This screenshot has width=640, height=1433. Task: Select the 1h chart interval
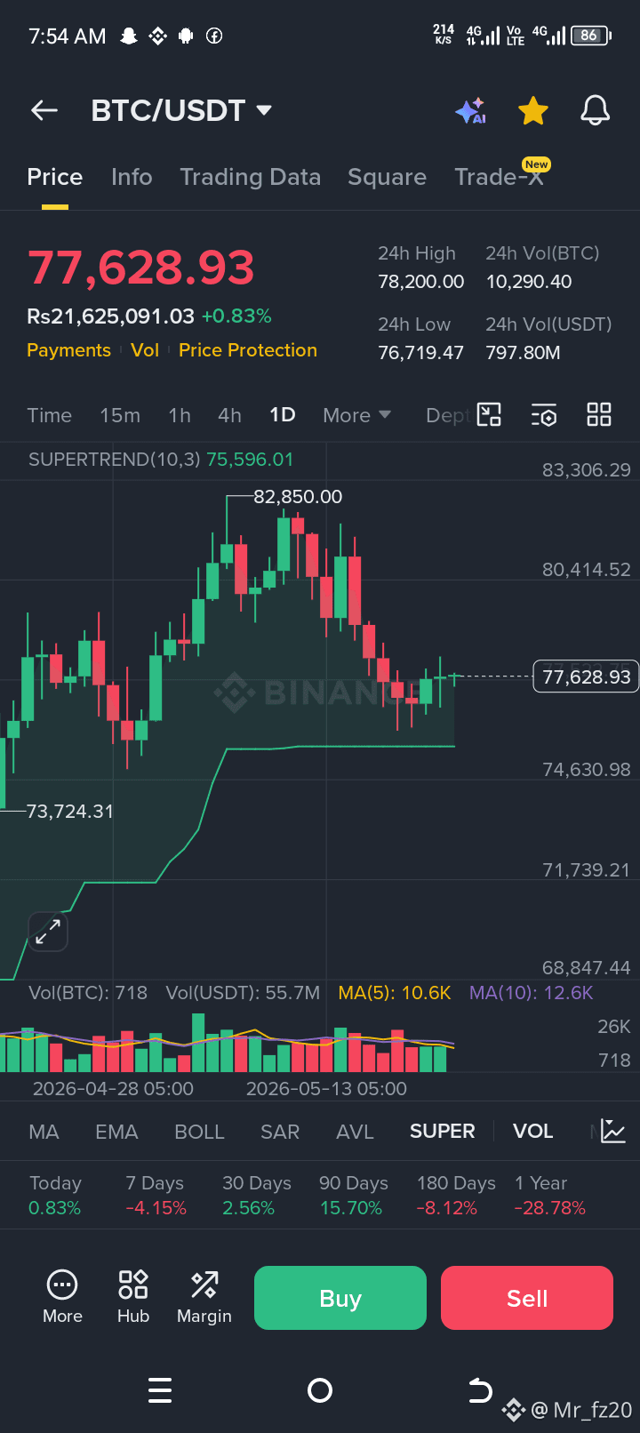180,415
